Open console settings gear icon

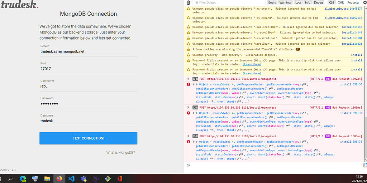coord(364,3)
